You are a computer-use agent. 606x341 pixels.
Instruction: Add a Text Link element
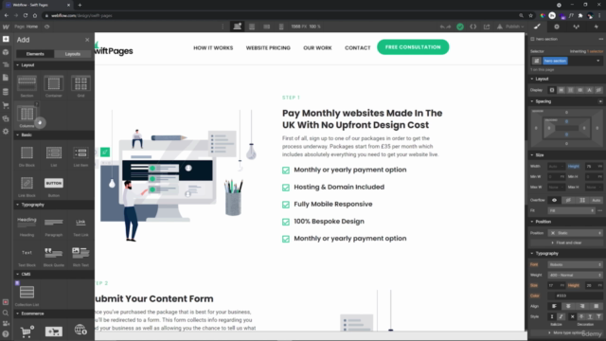[80, 225]
